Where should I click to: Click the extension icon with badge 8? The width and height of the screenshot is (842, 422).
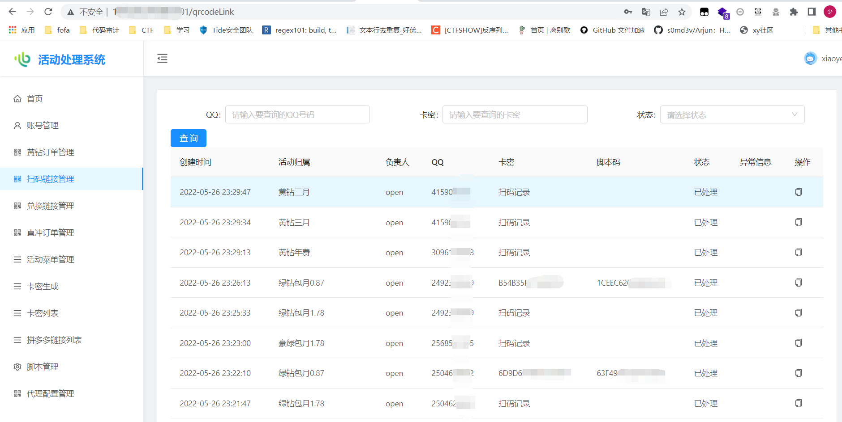[x=723, y=13]
